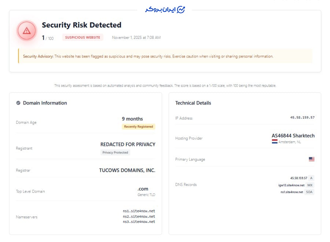Click the MX record type tag
Viewport: 330px width, 242px height.
310,185
